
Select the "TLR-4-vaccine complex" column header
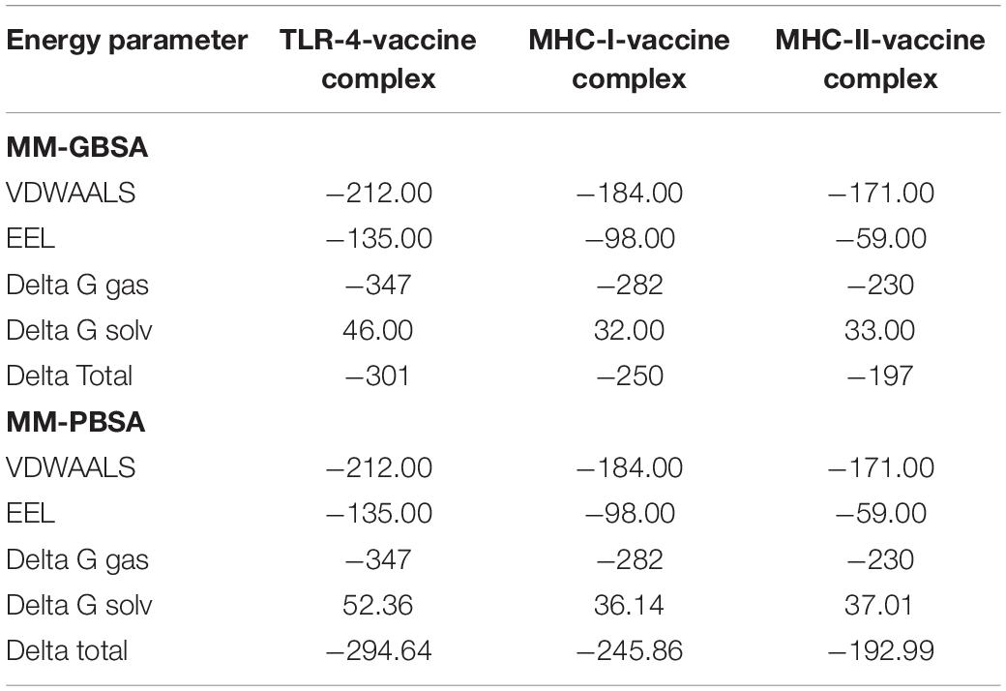[378, 58]
